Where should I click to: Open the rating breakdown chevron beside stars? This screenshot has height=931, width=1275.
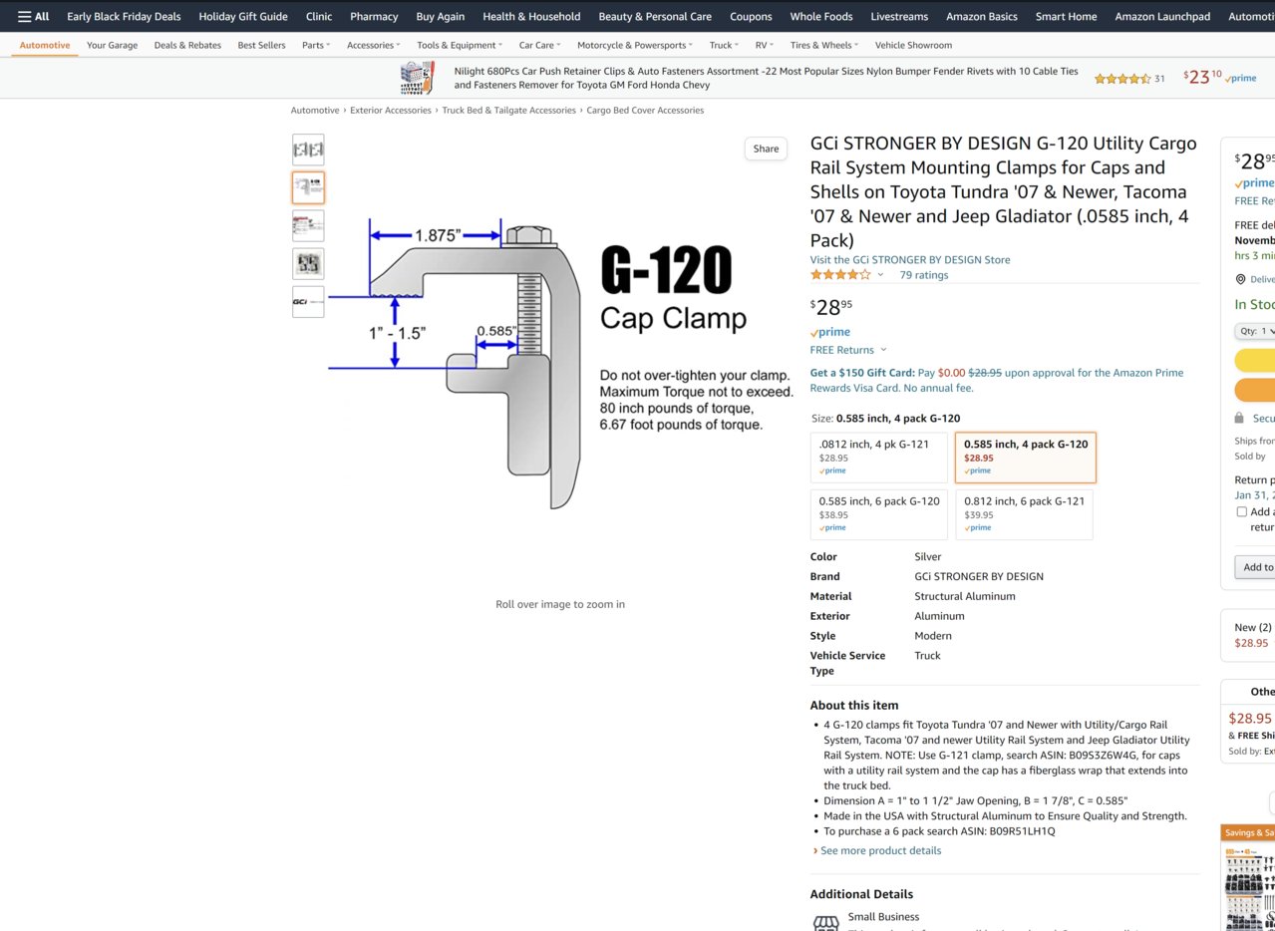pyautogui.click(x=880, y=275)
